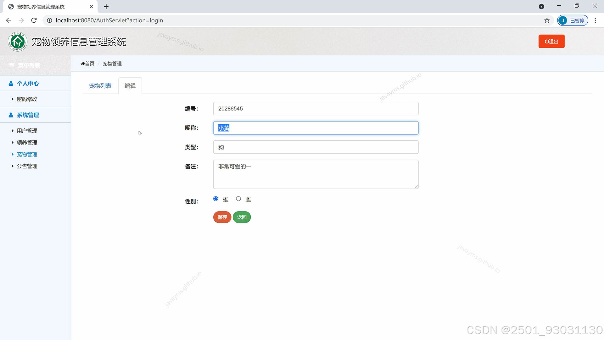The image size is (604, 340).
Task: Open 密码修改 in the sidebar
Action: pyautogui.click(x=27, y=99)
